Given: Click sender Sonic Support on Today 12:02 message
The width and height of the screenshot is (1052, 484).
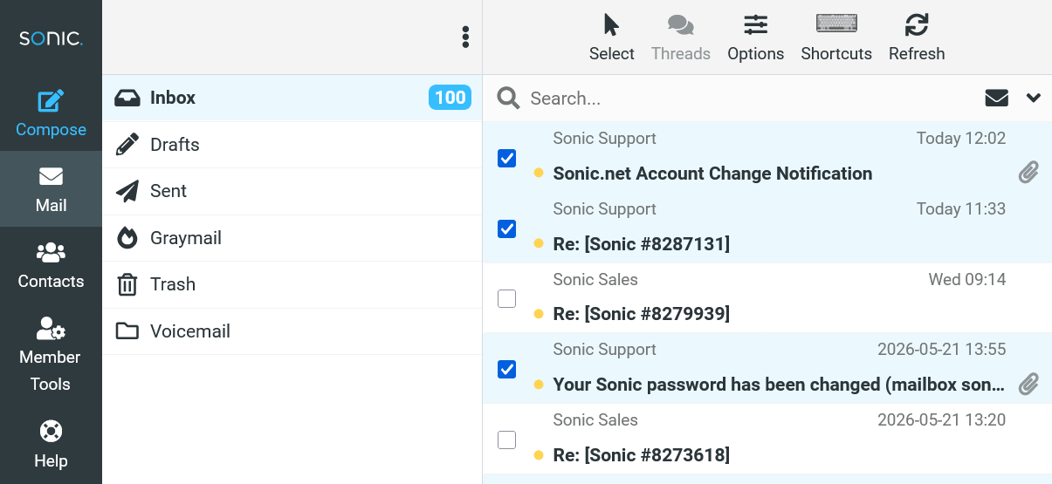Looking at the screenshot, I should [x=604, y=138].
